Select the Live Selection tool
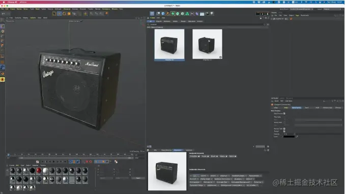The height and width of the screenshot is (194, 345). click(54, 14)
